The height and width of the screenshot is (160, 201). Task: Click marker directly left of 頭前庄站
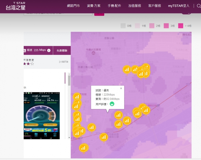pyautogui.click(x=146, y=111)
